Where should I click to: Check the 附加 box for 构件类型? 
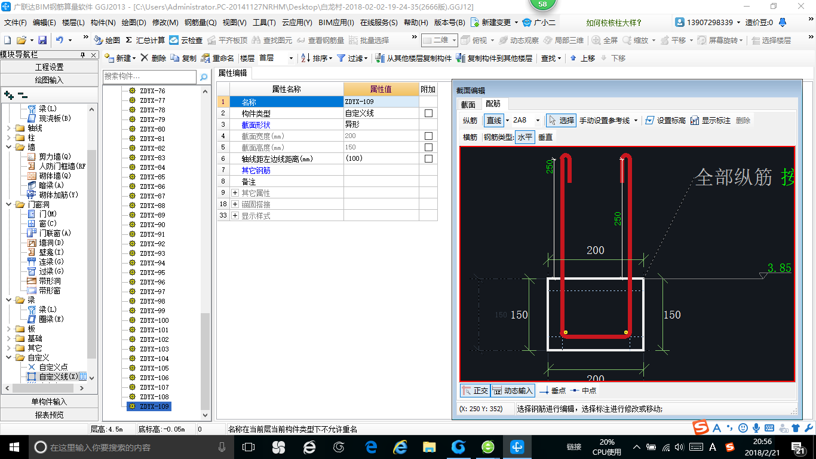(x=428, y=113)
